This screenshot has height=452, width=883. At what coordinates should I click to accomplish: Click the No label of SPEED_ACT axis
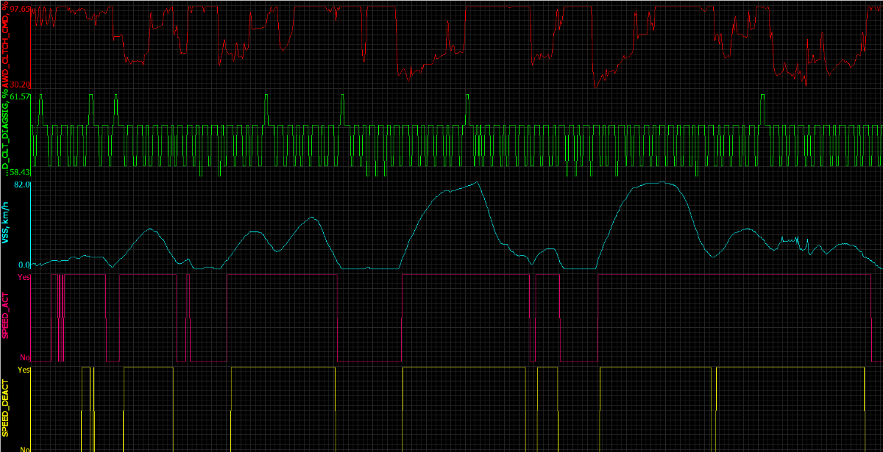[24, 358]
